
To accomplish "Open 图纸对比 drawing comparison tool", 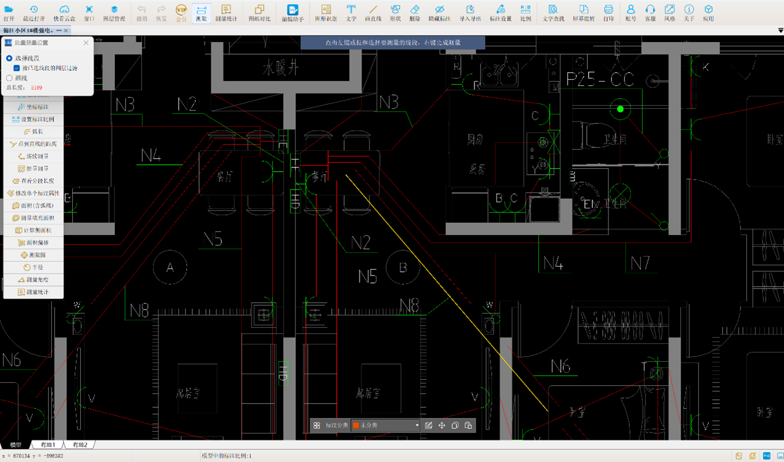I will click(259, 12).
